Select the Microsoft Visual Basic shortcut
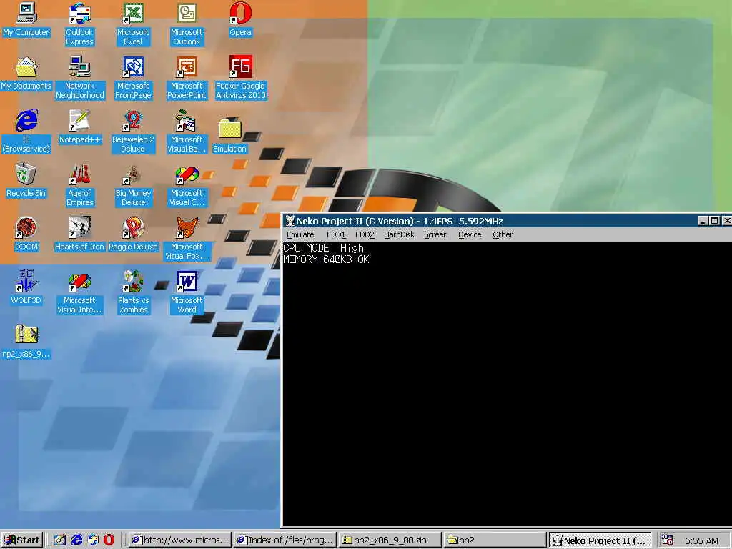Screen dimensions: 732x549 (x=187, y=132)
